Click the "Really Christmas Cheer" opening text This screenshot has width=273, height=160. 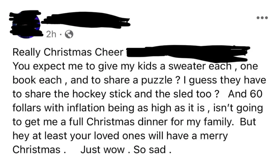[68, 52]
